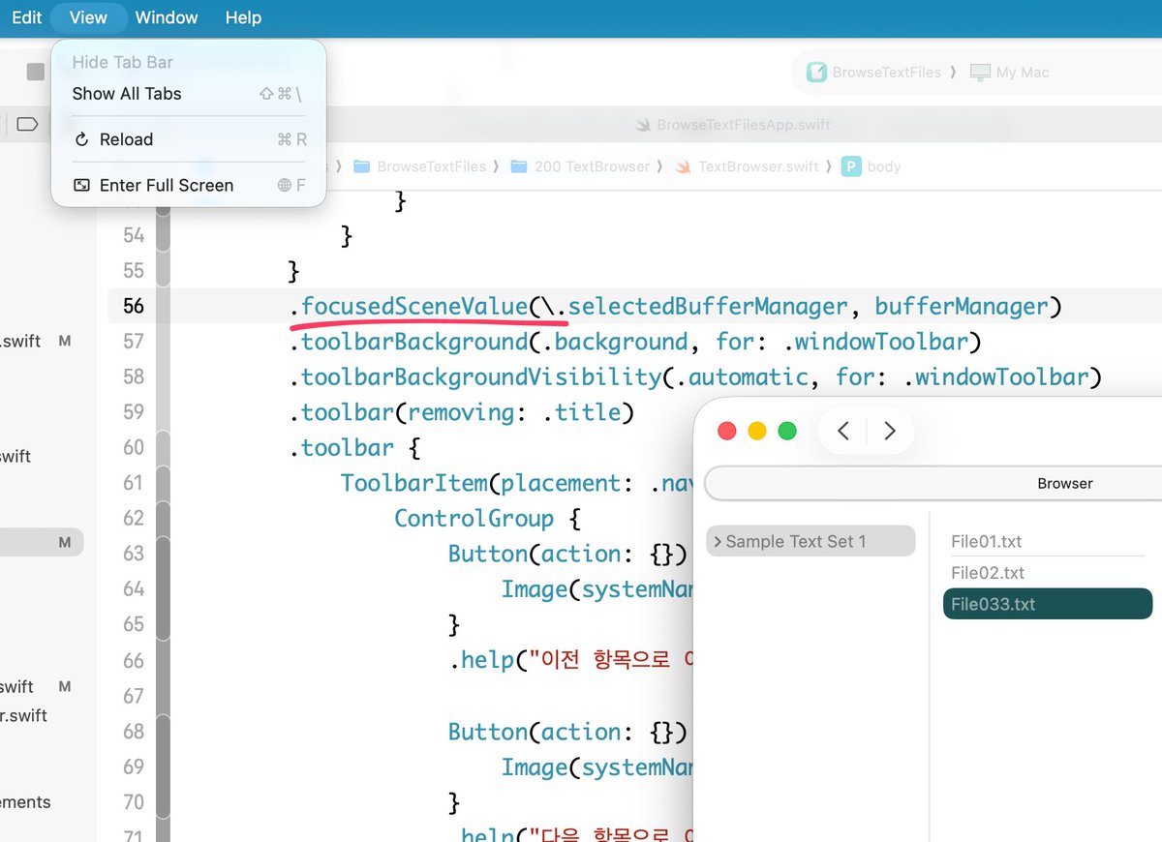This screenshot has width=1162, height=842.
Task: Click toolbarBackgroundVisibility in code
Action: (x=481, y=377)
